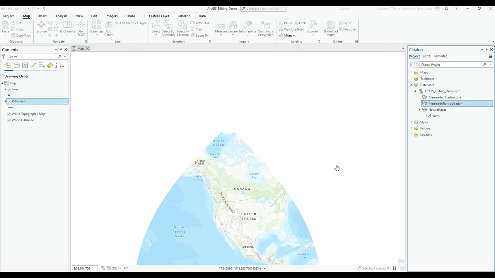Collapse the NaturalAreas dataset node
The width and height of the screenshot is (495, 278).
point(420,110)
